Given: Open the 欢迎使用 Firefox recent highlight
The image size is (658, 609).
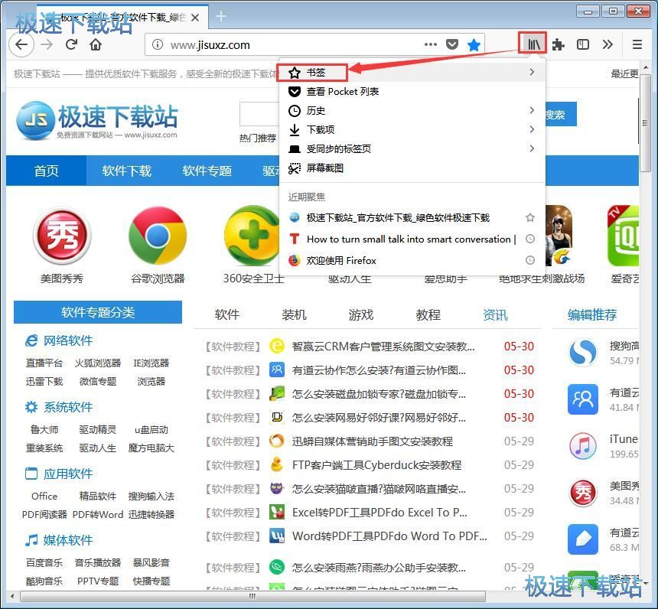Looking at the screenshot, I should (341, 260).
